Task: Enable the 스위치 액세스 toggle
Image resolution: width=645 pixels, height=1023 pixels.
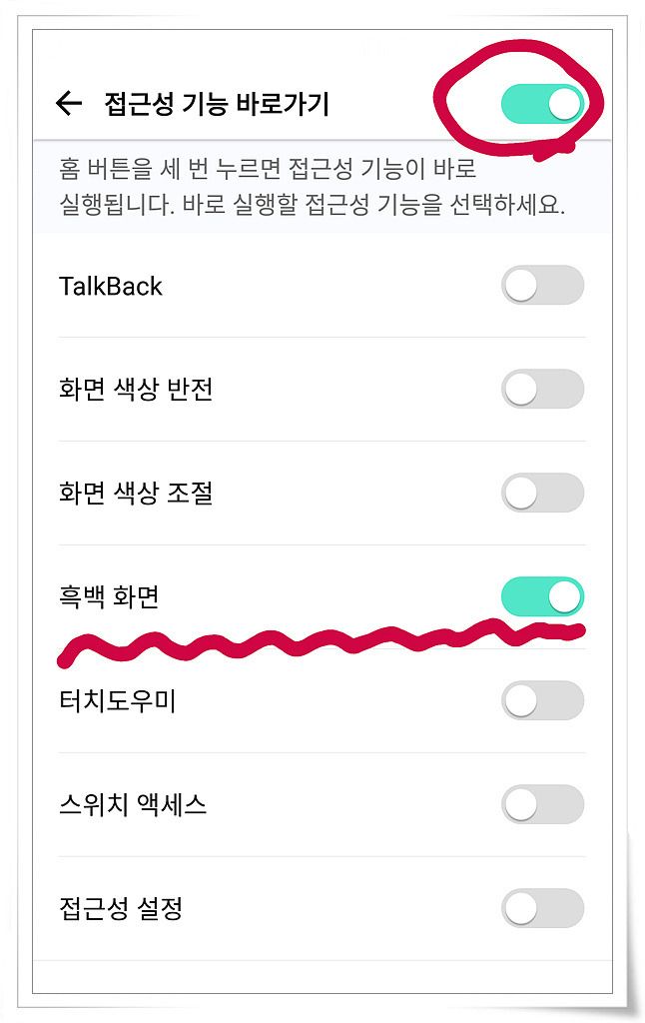Action: (x=542, y=804)
